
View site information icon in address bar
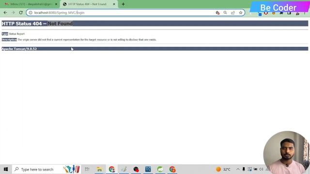[31, 13]
